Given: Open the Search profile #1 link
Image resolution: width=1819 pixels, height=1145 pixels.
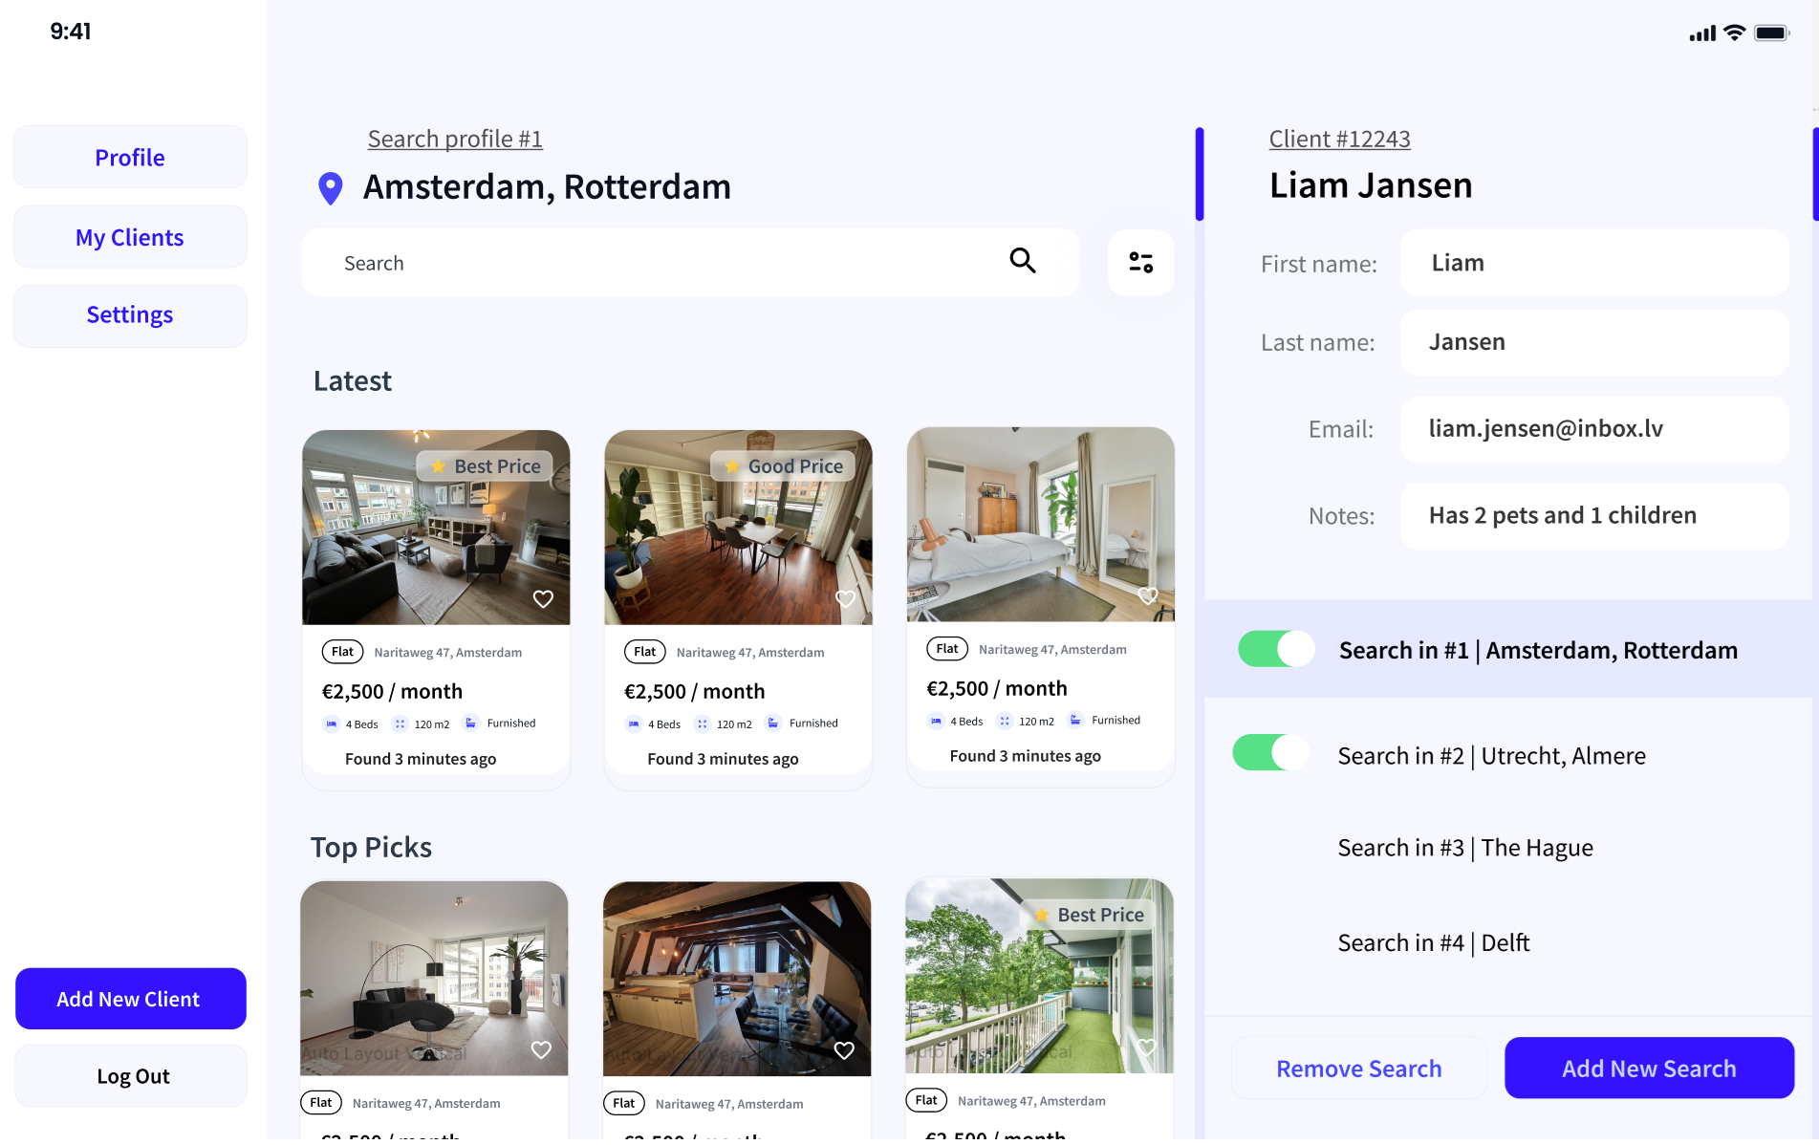Looking at the screenshot, I should click(455, 139).
